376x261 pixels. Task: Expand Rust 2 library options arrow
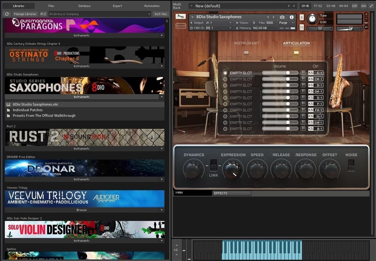[162, 149]
